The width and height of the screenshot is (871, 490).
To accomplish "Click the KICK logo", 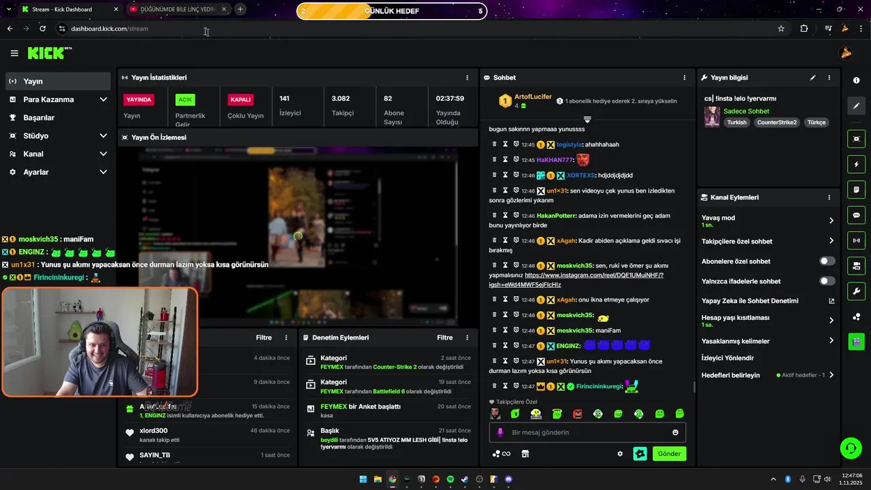I will [50, 53].
